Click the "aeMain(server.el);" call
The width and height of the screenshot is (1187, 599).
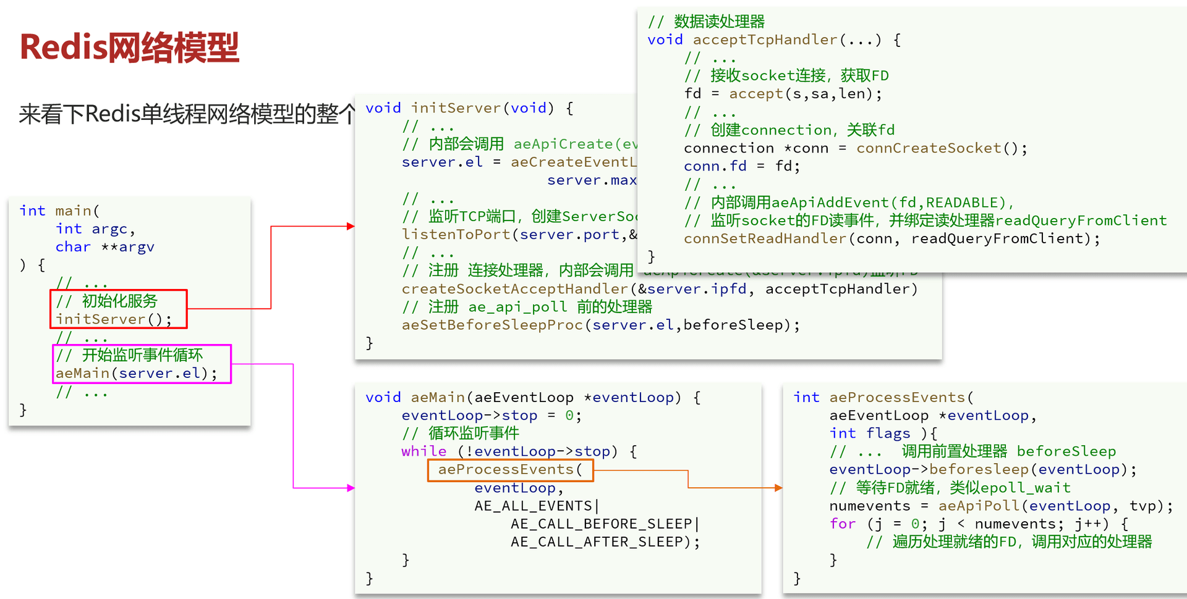pyautogui.click(x=136, y=374)
